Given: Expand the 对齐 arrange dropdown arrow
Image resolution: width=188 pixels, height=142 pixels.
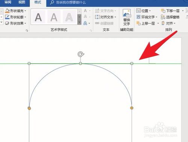Looking at the screenshot, I should (x=174, y=23).
